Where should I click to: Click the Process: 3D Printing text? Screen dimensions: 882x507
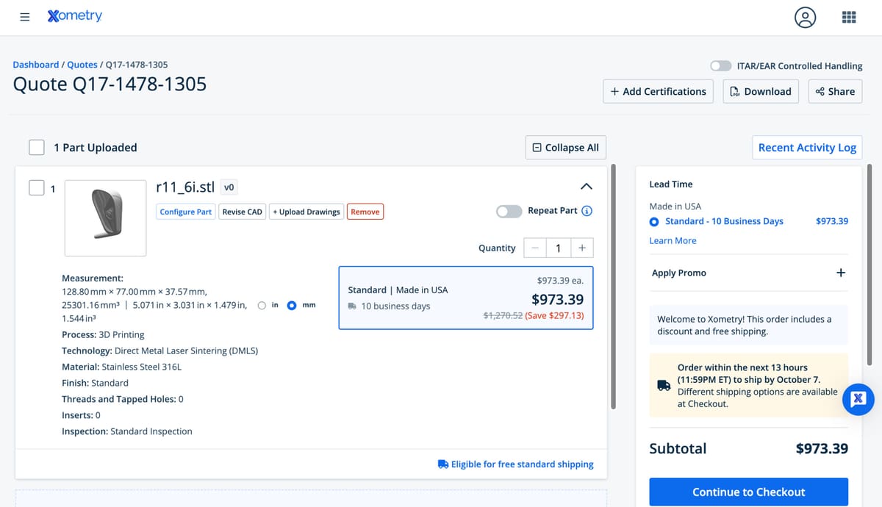click(103, 334)
